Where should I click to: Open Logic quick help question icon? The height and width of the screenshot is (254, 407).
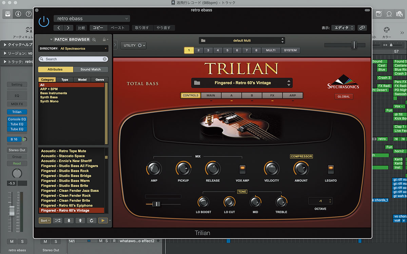(29, 14)
